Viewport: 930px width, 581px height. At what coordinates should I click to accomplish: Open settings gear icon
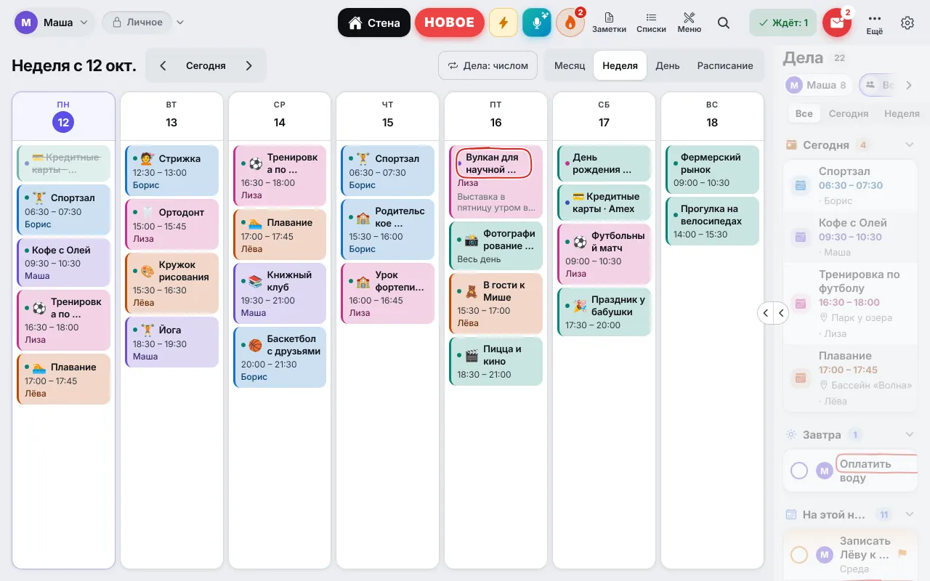[907, 23]
